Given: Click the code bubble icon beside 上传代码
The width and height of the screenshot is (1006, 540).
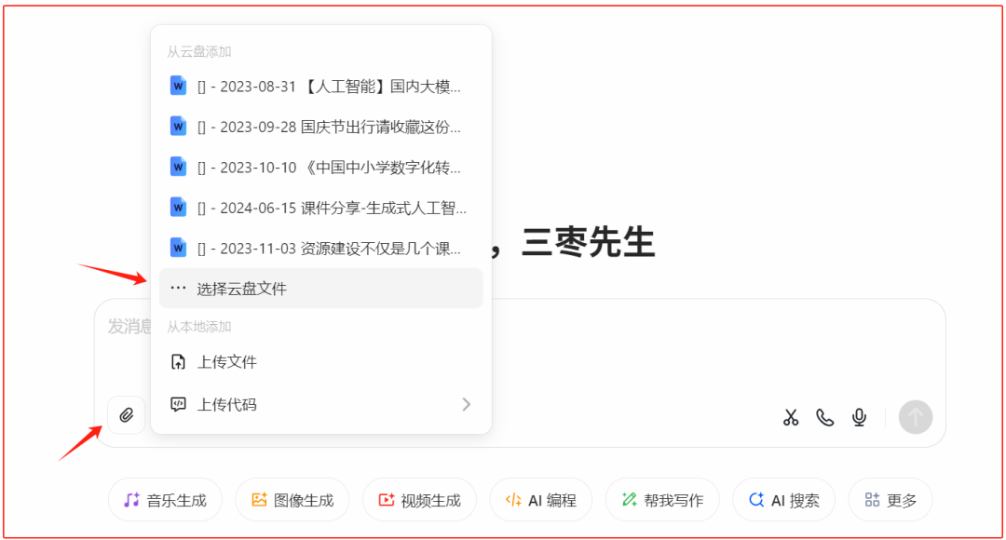Looking at the screenshot, I should tap(178, 404).
